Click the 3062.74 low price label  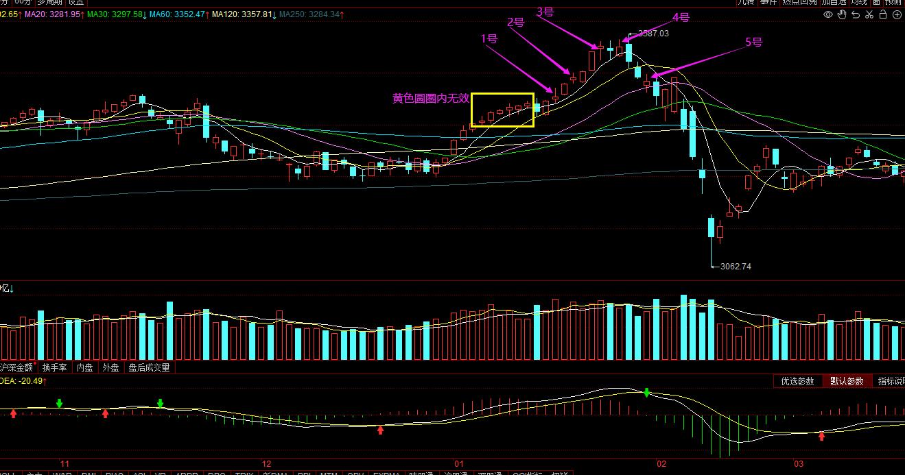click(736, 267)
